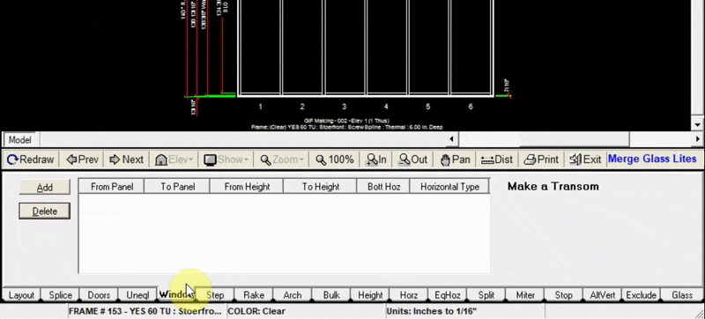Activate the Pan hand tool
The width and height of the screenshot is (705, 319).
[x=455, y=159]
